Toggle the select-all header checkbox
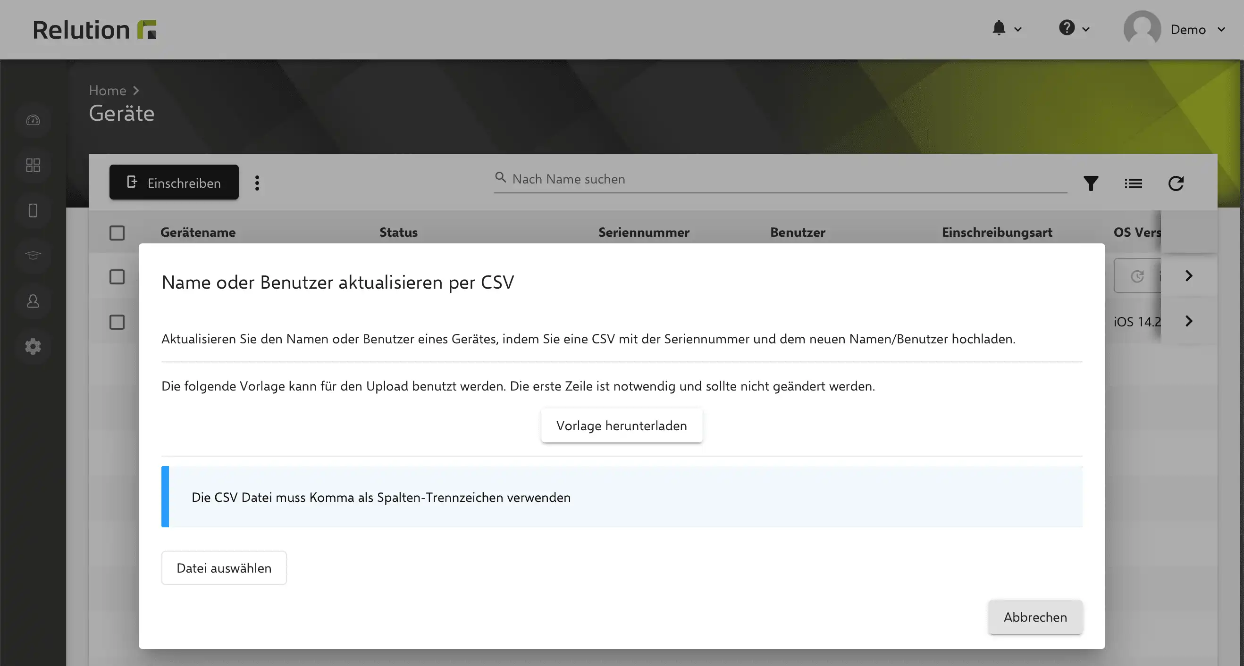The image size is (1244, 666). pyautogui.click(x=117, y=233)
